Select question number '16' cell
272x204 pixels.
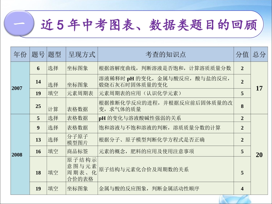38,151
